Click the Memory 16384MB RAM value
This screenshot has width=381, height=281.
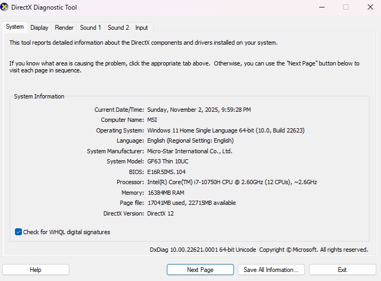pos(166,193)
